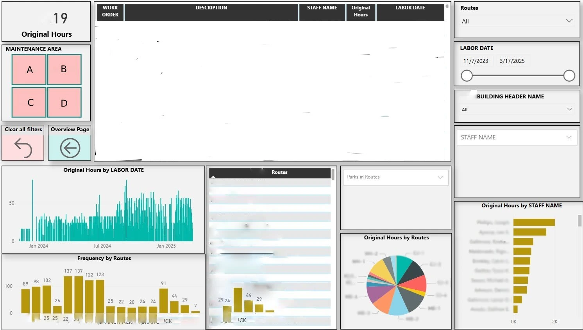Open the STAFF NAME dropdown
Screen dimensions: 583x330
point(517,137)
